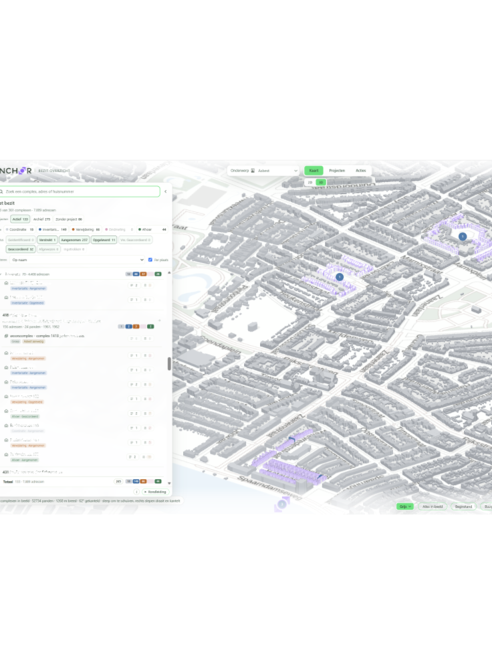This screenshot has width=492, height=651.
Task: Select the Actief 133 filter tab
Action: pos(20,219)
